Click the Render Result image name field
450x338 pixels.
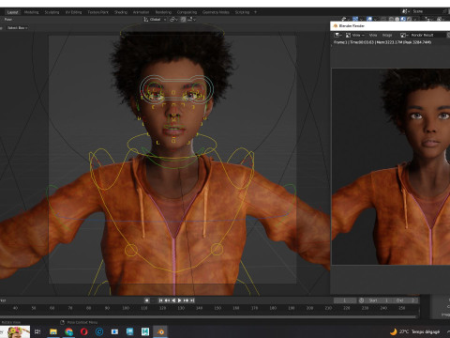tap(427, 35)
